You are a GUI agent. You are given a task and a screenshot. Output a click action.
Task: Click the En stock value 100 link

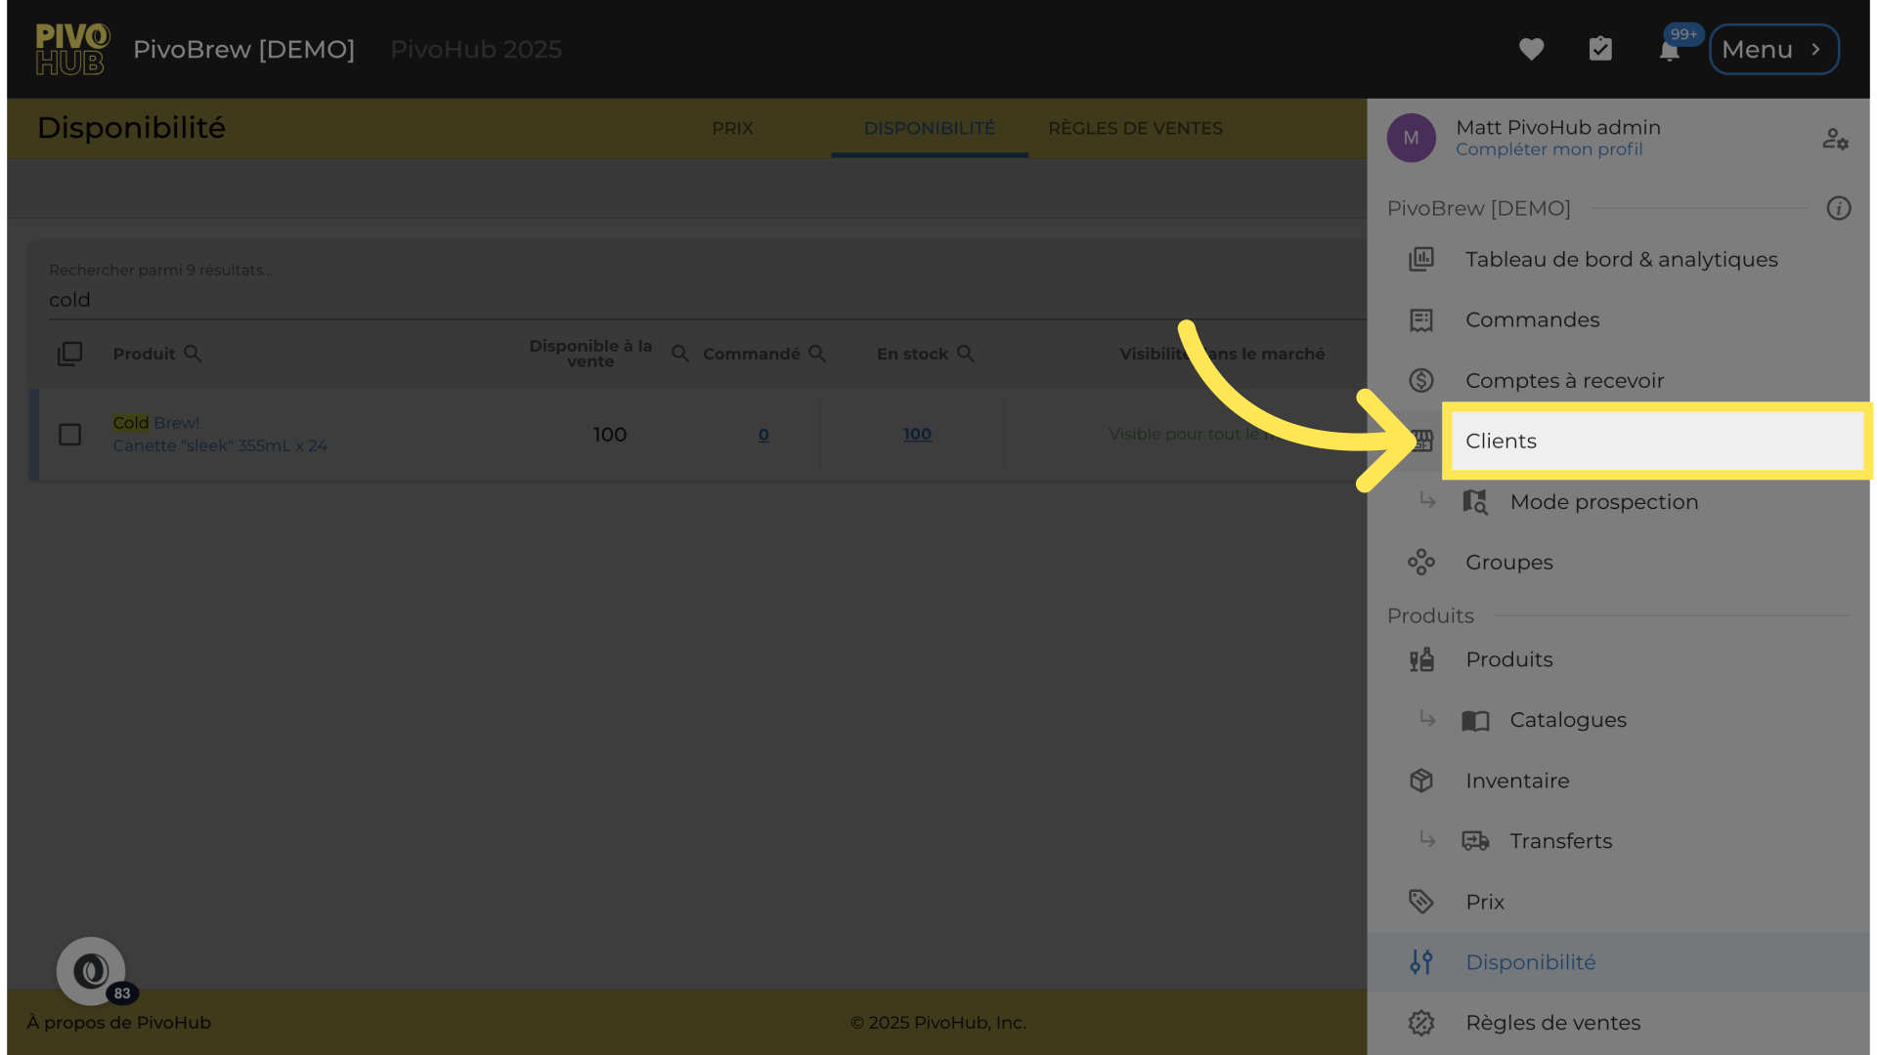[x=917, y=435]
